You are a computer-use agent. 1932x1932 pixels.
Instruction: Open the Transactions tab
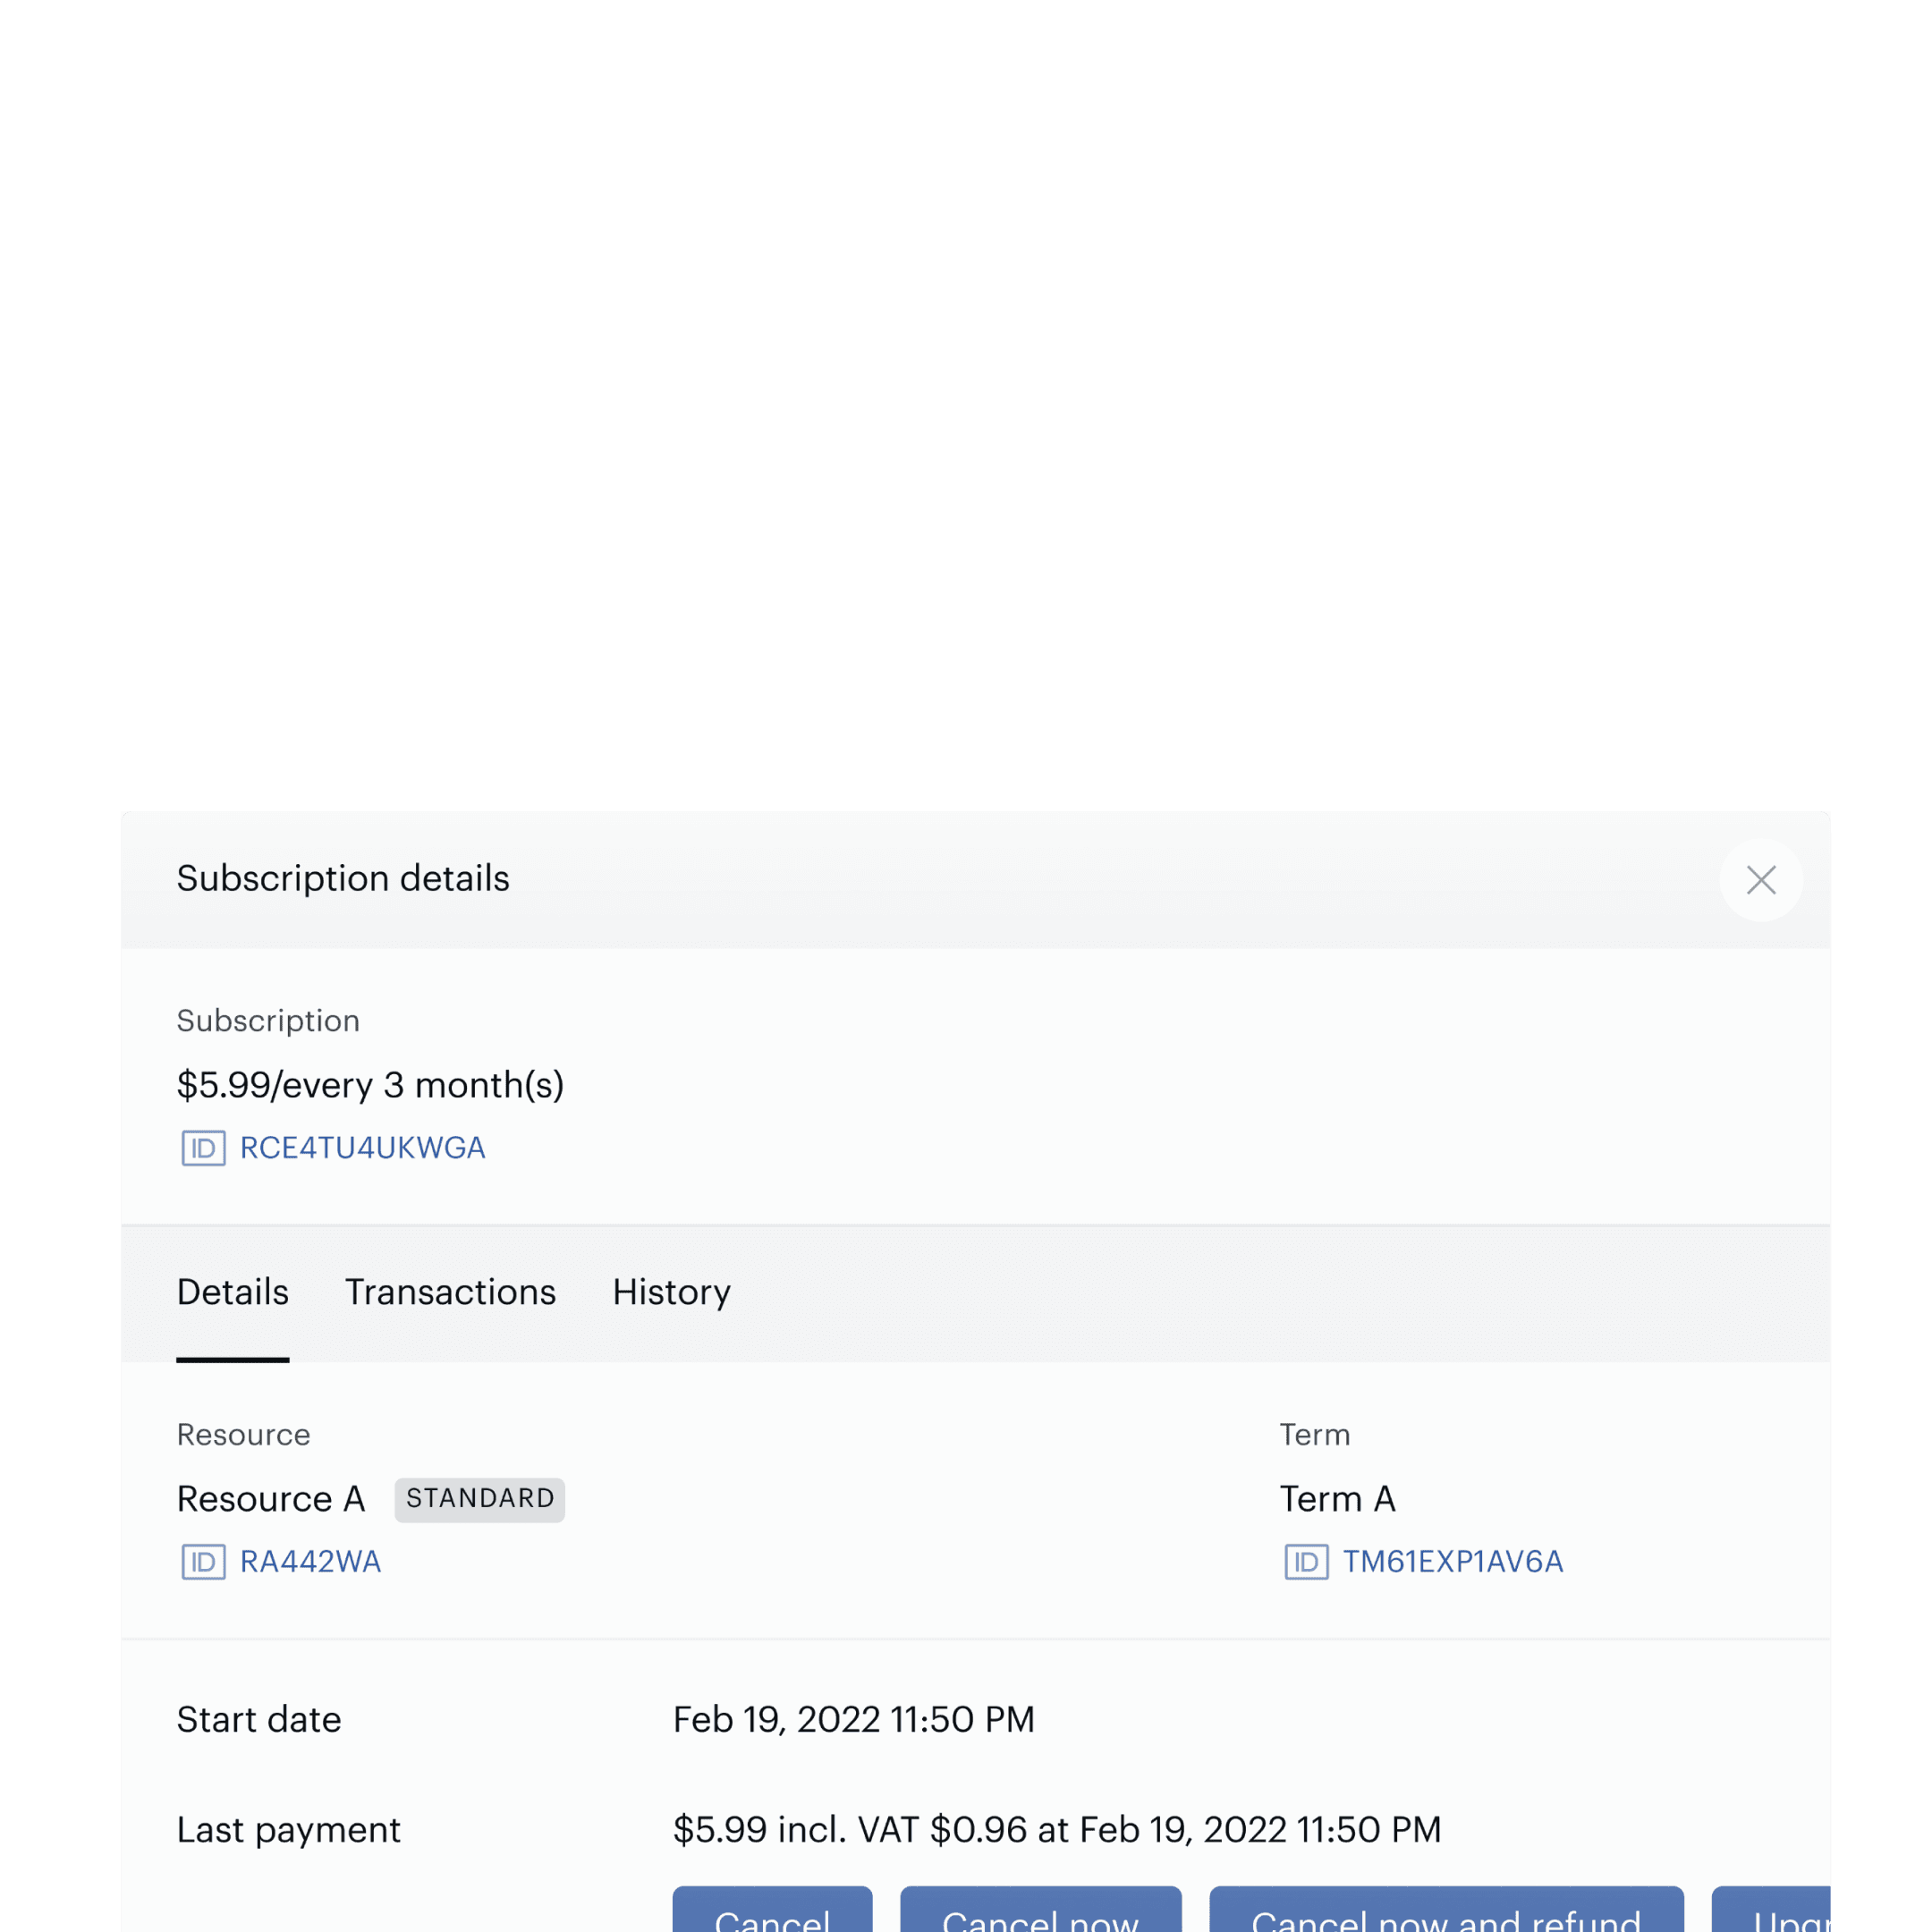450,1292
